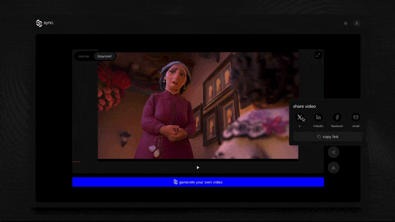
Task: Click the "facebook" text label in share panel
Action: pos(337,126)
